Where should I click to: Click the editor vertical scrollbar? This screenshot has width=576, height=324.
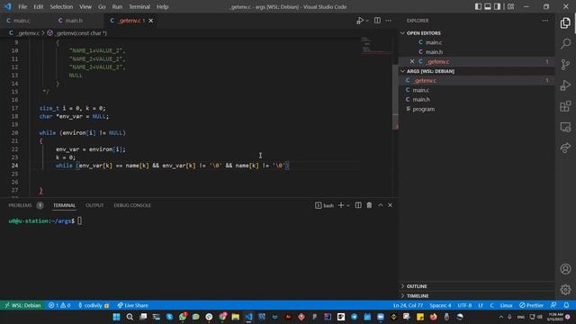coord(395,96)
